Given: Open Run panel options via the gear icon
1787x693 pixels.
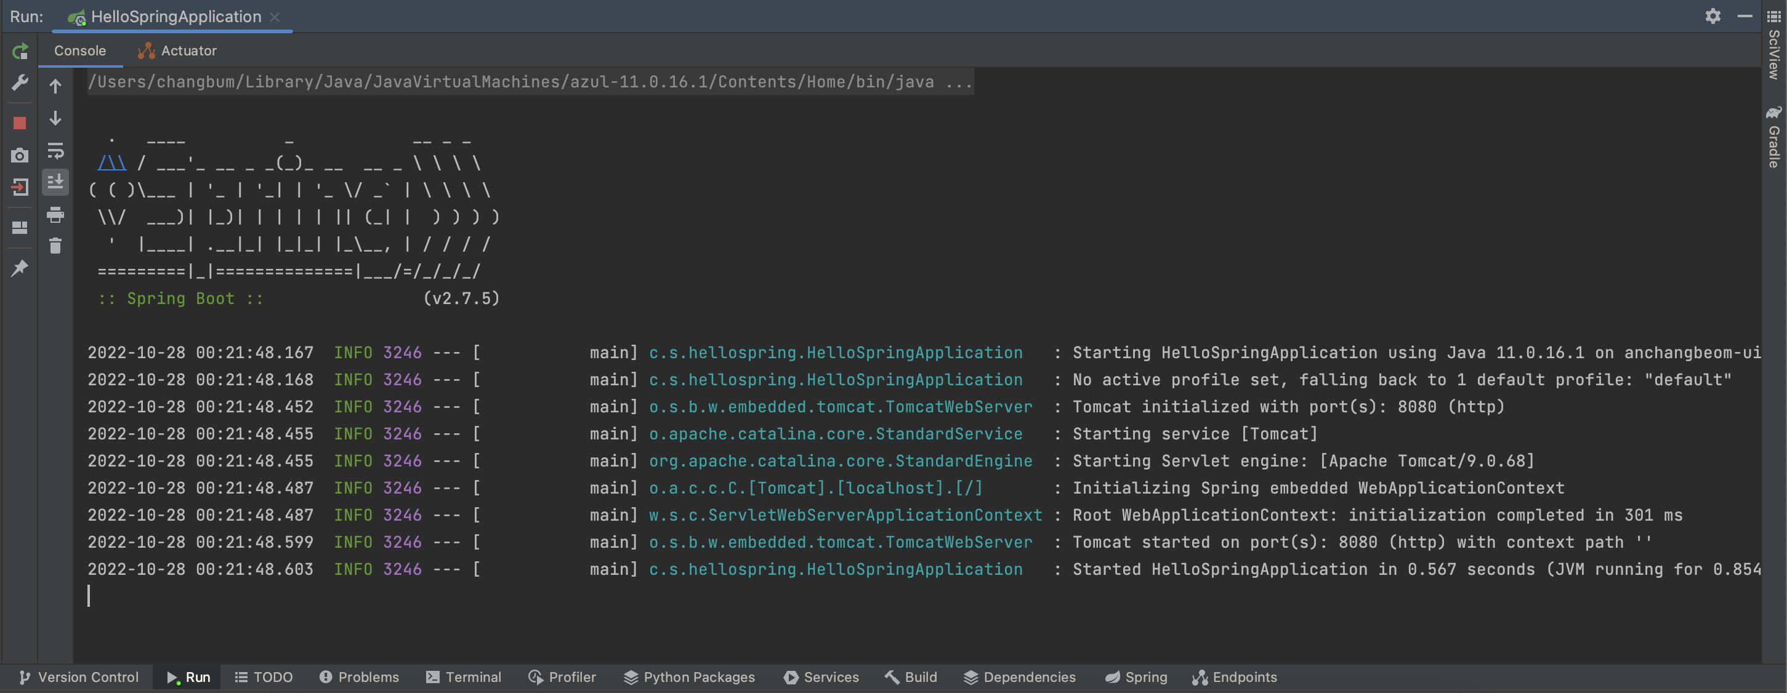Looking at the screenshot, I should [1712, 16].
